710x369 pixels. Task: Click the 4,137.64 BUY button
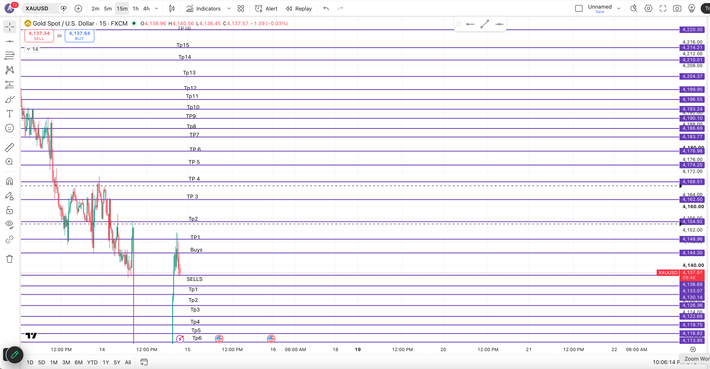pyautogui.click(x=79, y=35)
